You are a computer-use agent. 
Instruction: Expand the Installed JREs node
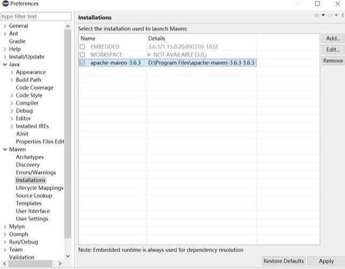pyautogui.click(x=12, y=126)
